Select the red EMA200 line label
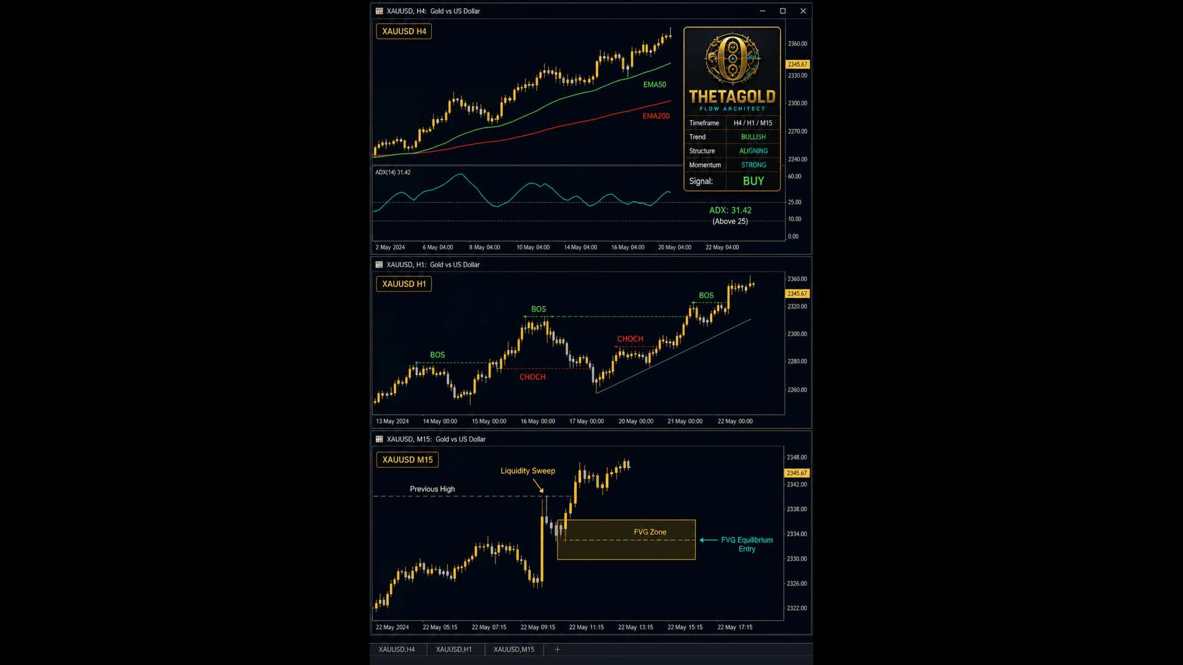The image size is (1183, 665). click(656, 116)
